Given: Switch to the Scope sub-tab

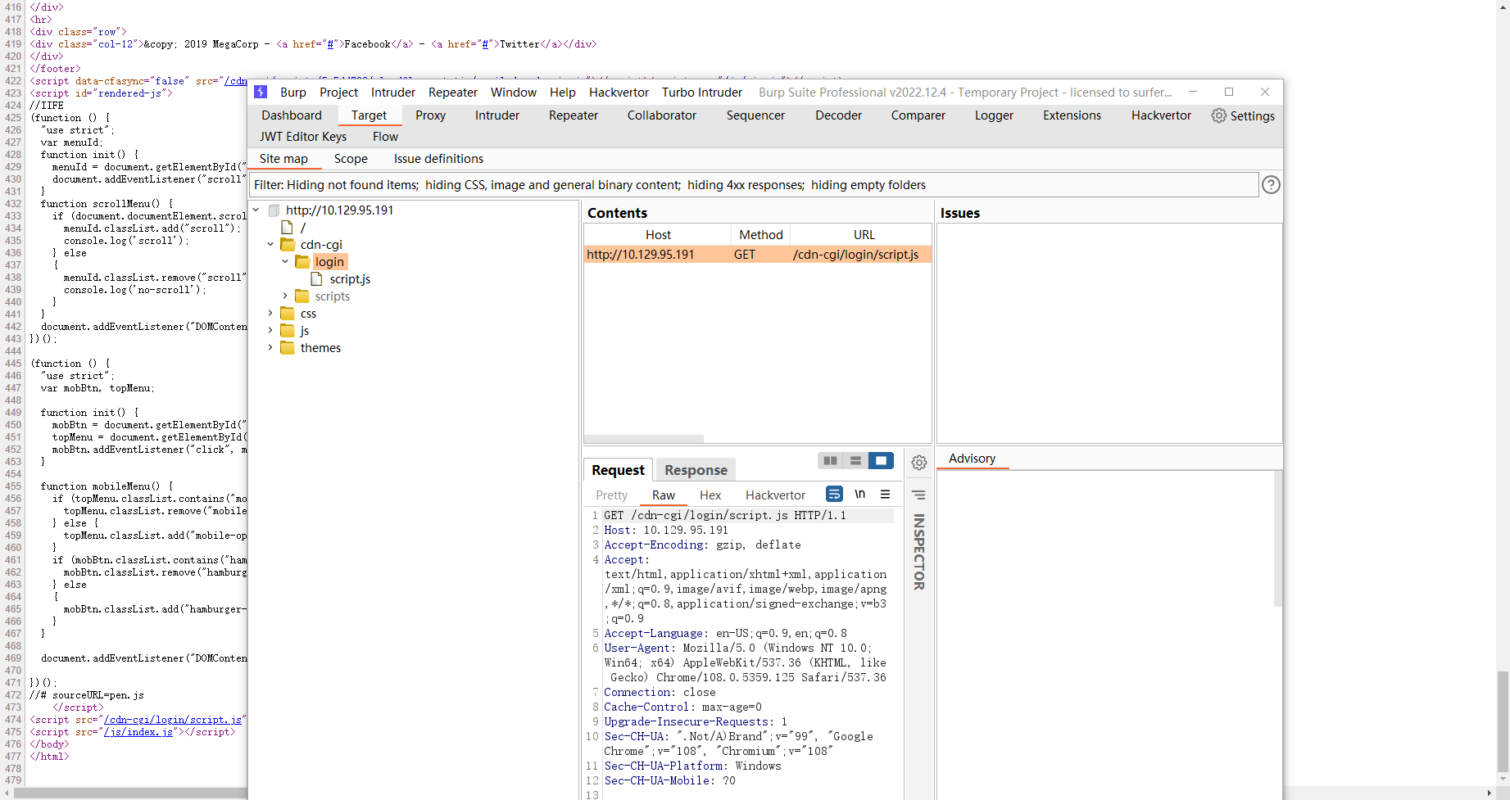Looking at the screenshot, I should (351, 159).
